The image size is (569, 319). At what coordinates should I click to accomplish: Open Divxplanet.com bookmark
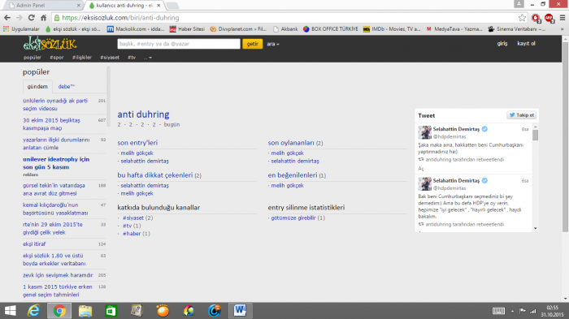(238, 29)
